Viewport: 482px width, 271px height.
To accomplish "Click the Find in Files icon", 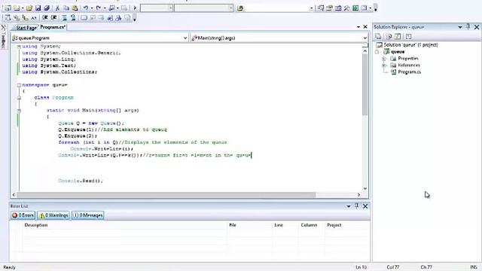I will pos(240,8).
